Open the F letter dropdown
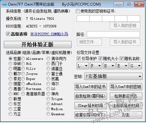This screenshot has width=147, height=124. (x=96, y=66)
